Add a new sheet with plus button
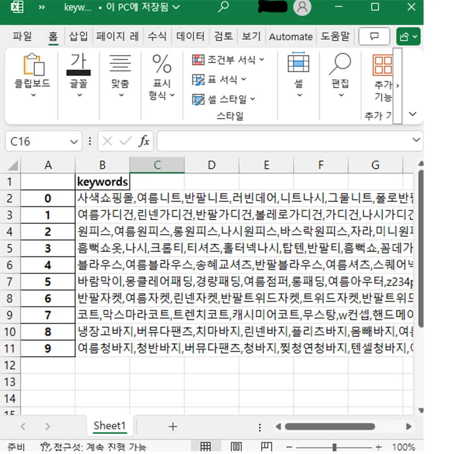The width and height of the screenshot is (454, 454). point(173,426)
